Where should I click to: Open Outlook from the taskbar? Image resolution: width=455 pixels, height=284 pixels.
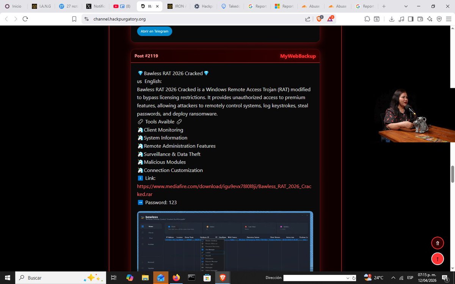tap(160, 278)
